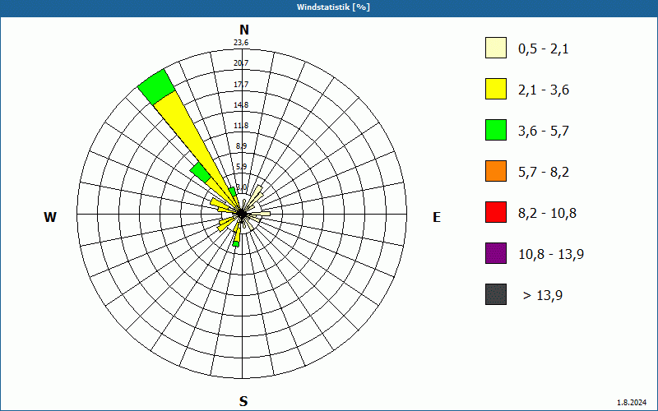The image size is (658, 411).
Task: Click the green tip of the longest wind bar
Action: [156, 87]
